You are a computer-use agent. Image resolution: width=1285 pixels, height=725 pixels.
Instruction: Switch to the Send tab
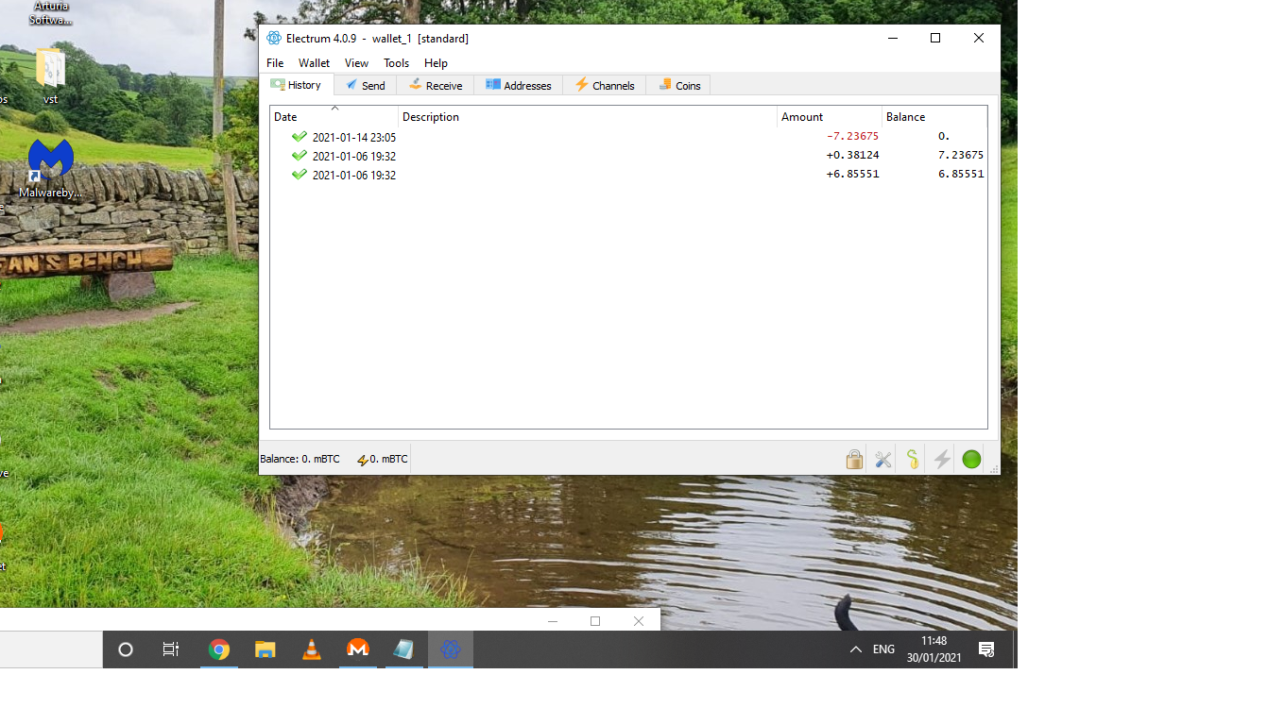point(365,84)
